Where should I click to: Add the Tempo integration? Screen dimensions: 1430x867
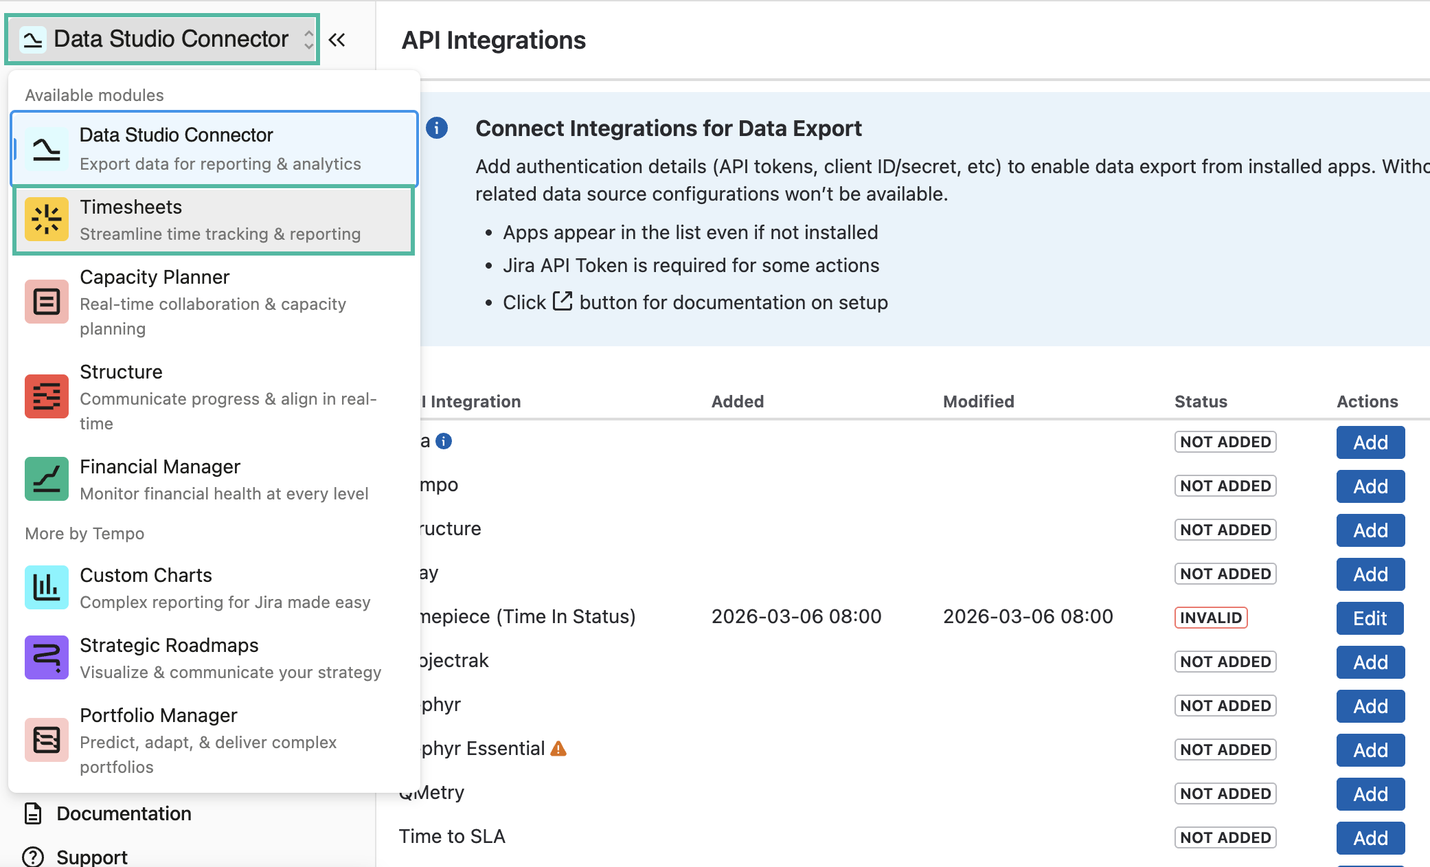[1370, 486]
